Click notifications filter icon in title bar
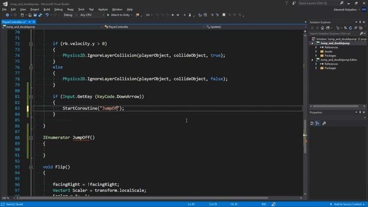 (287, 3)
